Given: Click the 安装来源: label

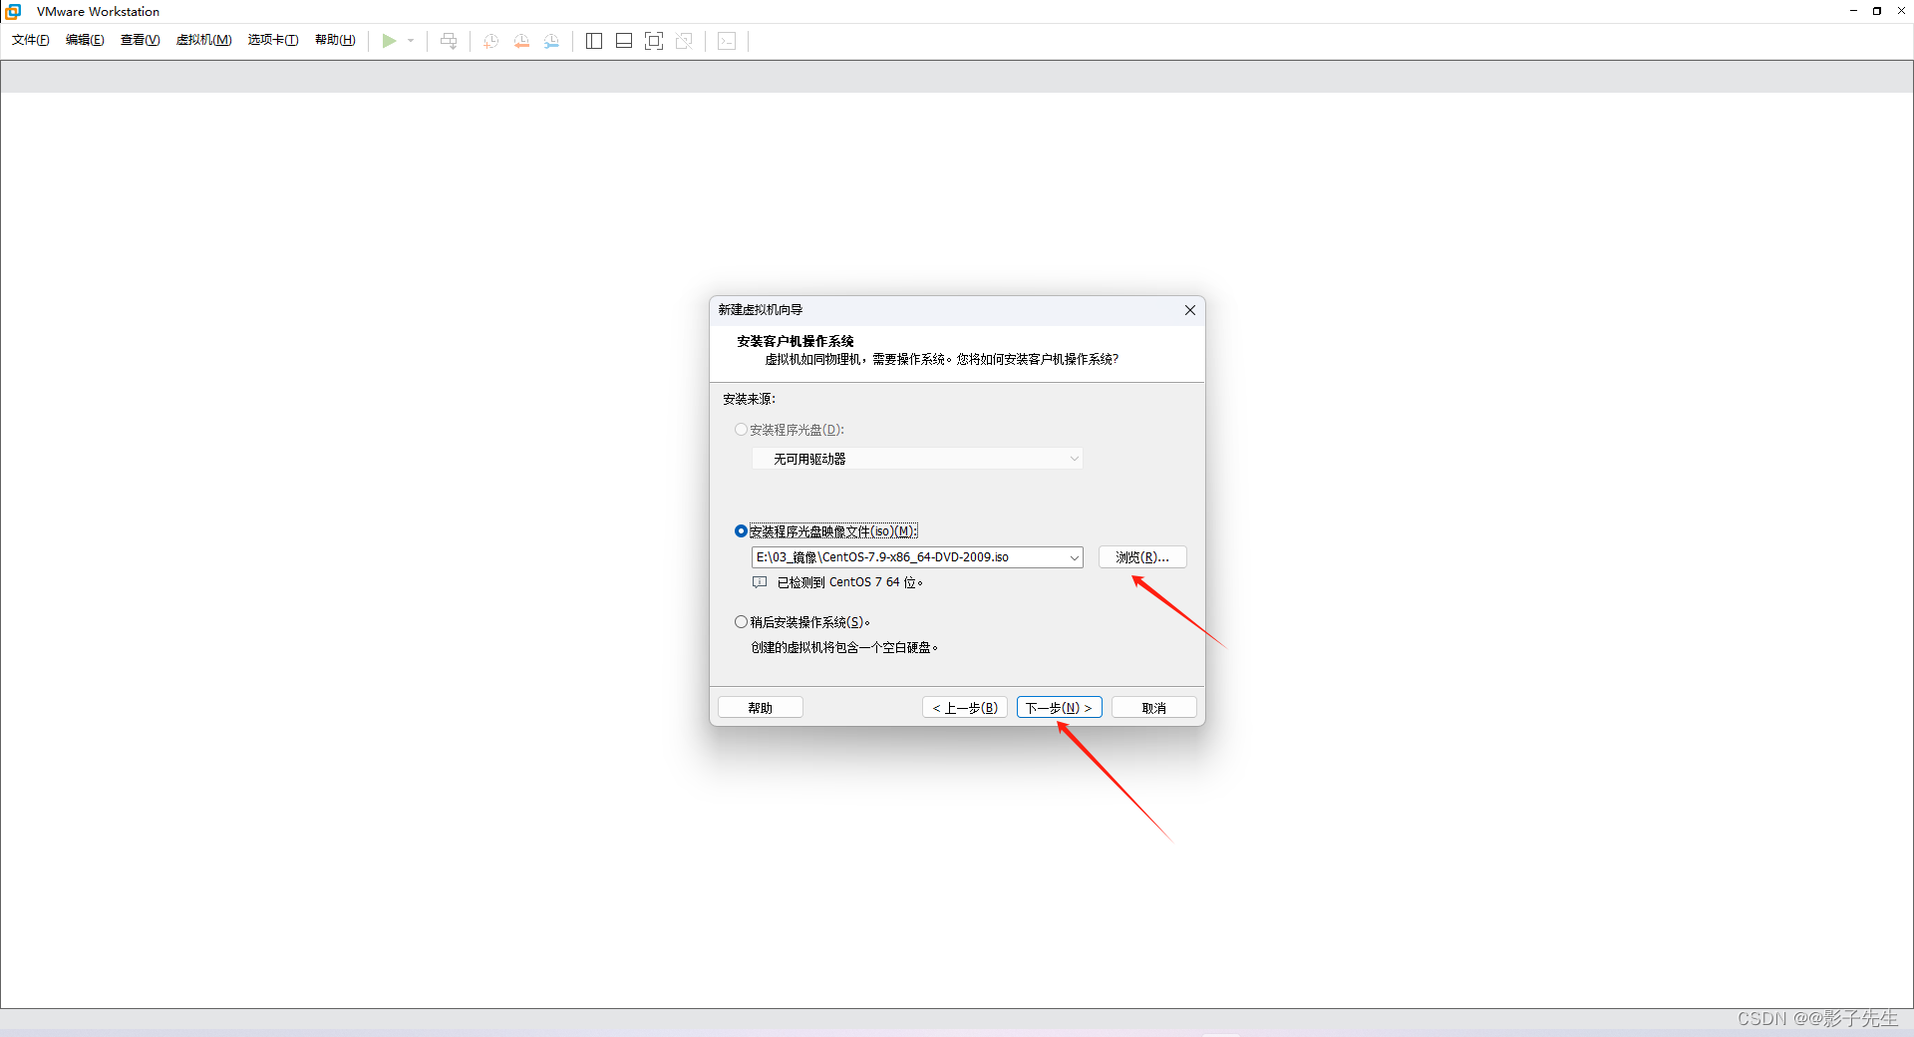Looking at the screenshot, I should (x=750, y=399).
